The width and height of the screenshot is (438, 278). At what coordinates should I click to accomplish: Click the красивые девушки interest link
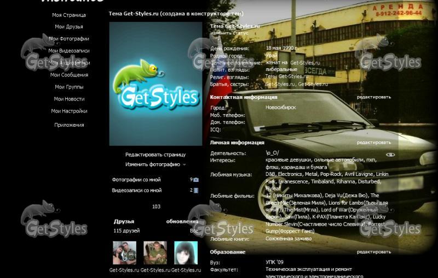coord(289,160)
